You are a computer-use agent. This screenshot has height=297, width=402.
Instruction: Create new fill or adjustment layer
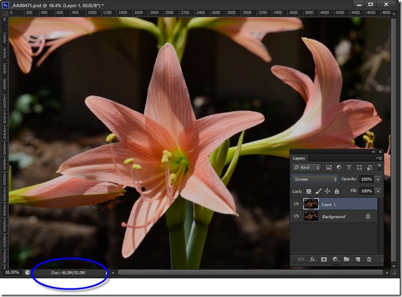tap(335, 259)
